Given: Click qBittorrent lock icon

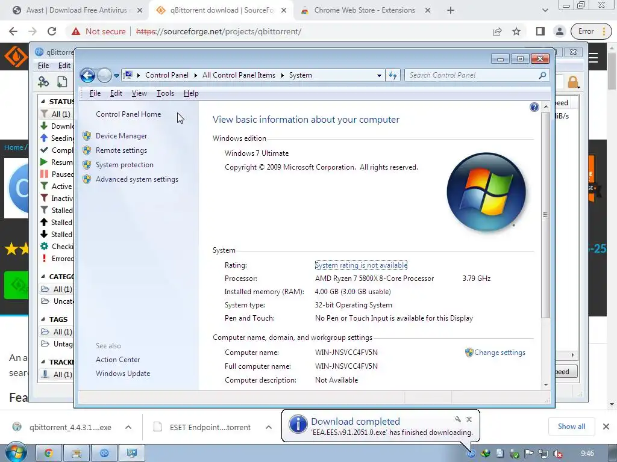Looking at the screenshot, I should 573,82.
